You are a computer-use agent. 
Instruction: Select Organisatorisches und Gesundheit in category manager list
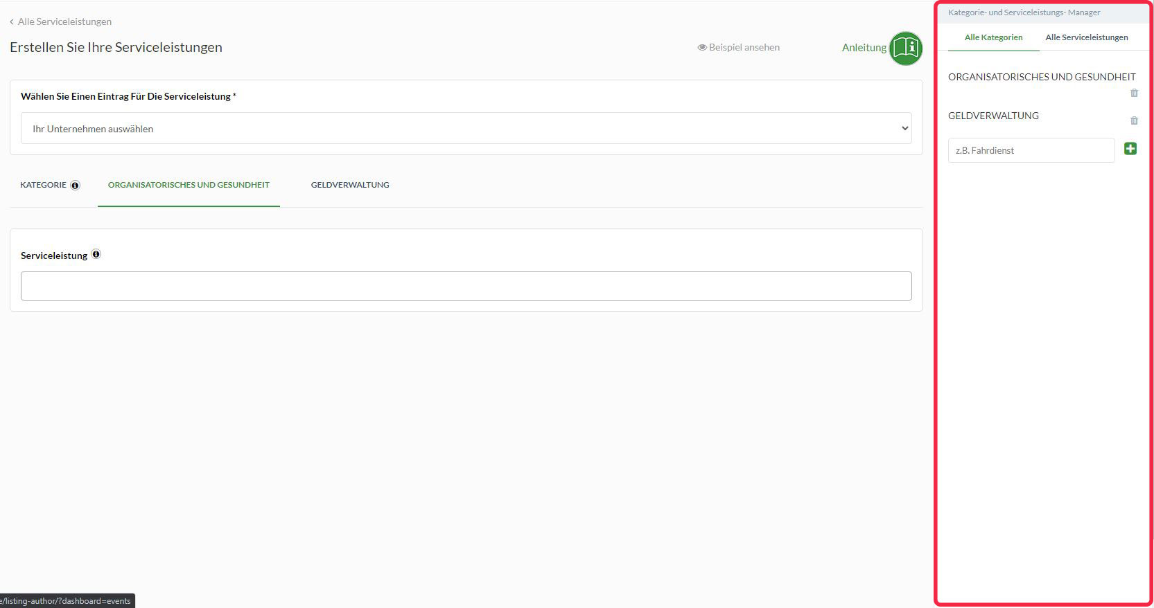1041,77
